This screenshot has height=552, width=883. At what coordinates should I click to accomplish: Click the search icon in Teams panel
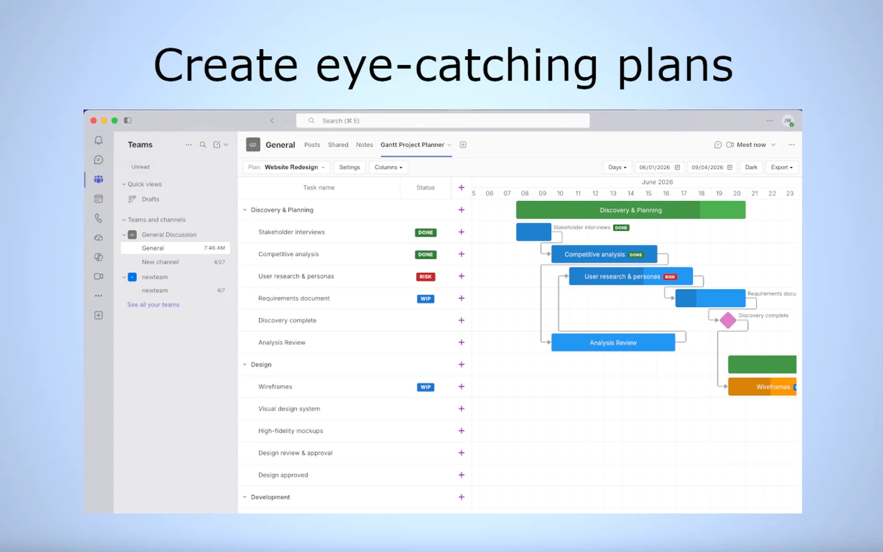point(203,145)
